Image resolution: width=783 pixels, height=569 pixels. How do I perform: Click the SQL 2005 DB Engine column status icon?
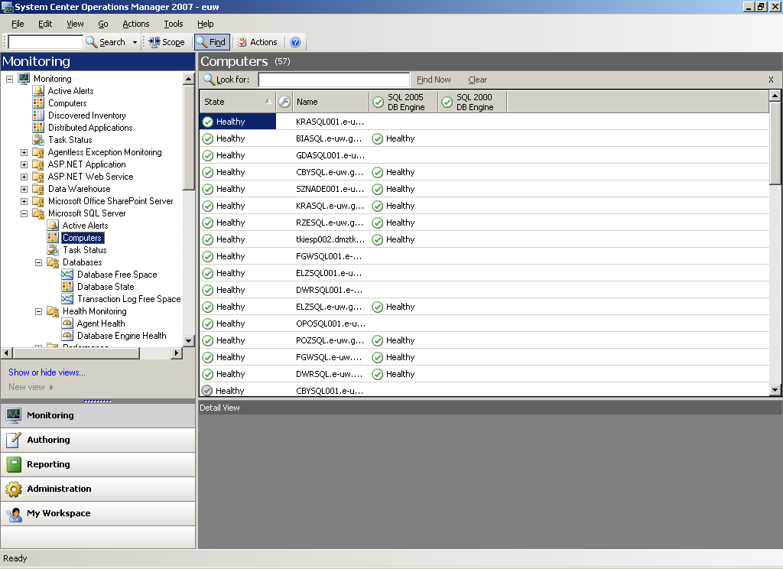[x=378, y=102]
